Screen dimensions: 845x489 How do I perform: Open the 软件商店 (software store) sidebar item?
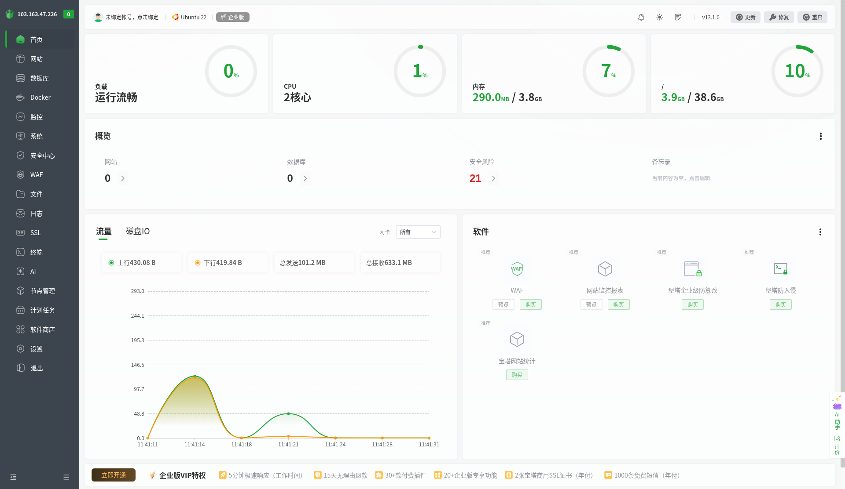tap(40, 330)
